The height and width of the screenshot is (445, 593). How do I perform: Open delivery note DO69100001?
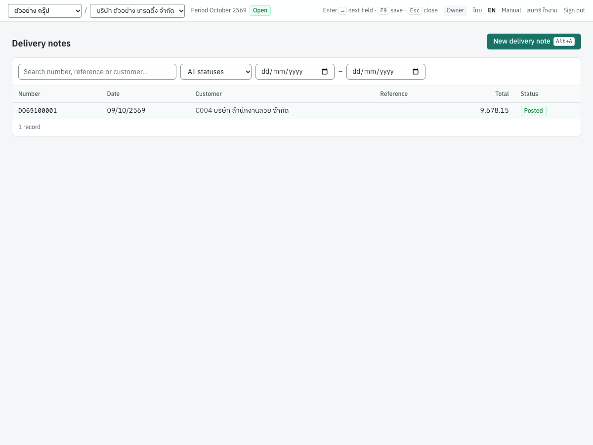(38, 111)
